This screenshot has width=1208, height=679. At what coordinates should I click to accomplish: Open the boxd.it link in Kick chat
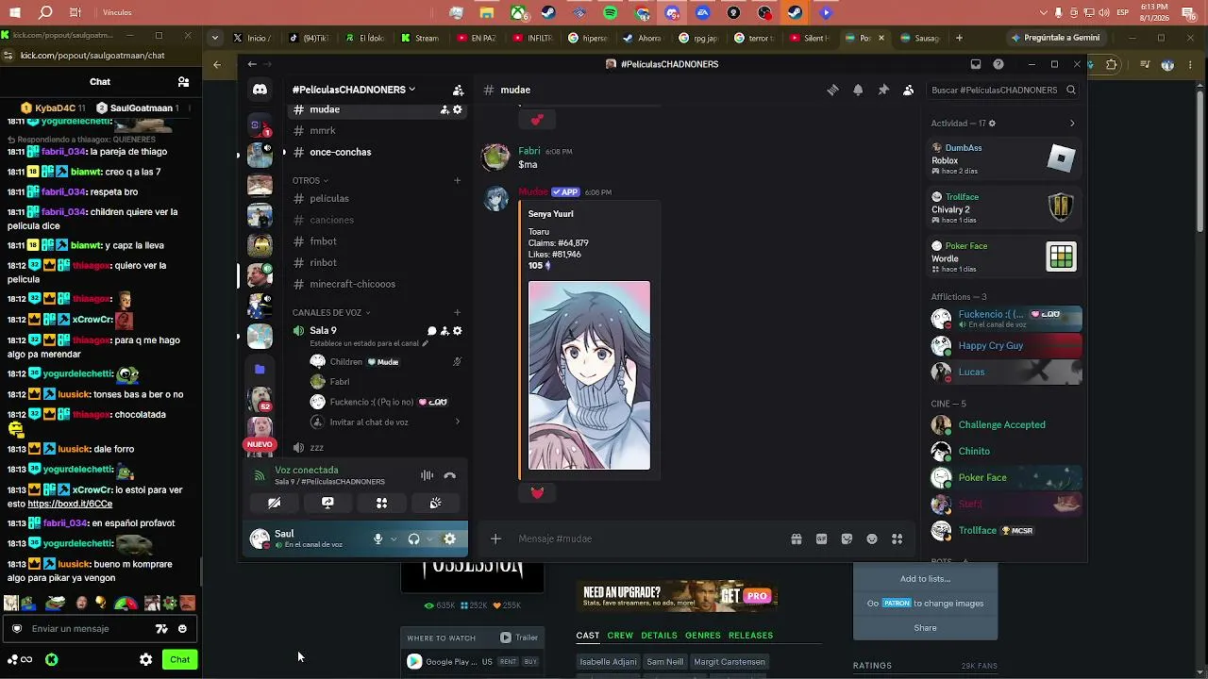click(x=70, y=504)
